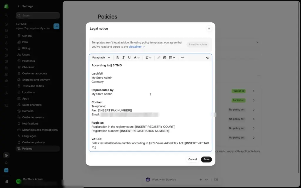Click the side panel icon in Sidekick bar
The image size is (301, 188).
point(216,179)
